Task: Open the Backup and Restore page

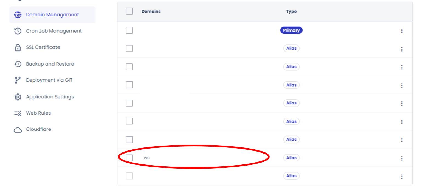Action: (x=50, y=64)
